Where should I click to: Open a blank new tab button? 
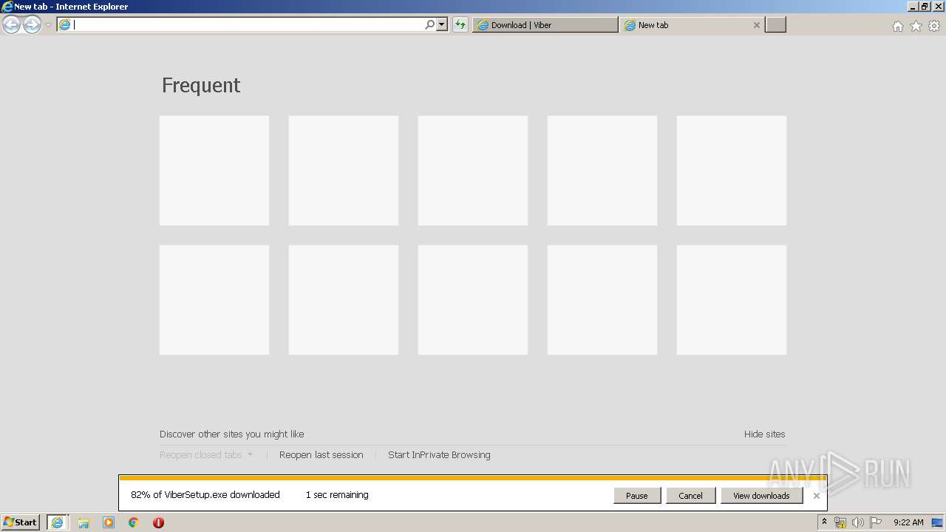[775, 25]
